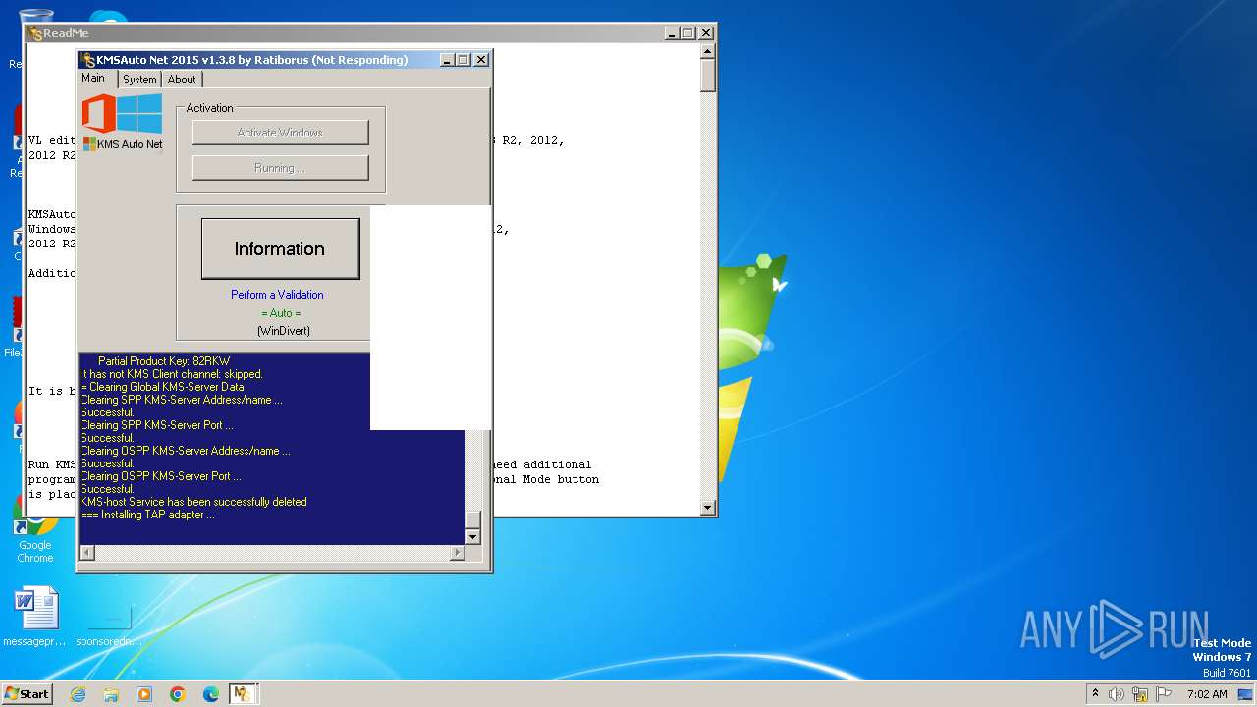
Task: Click log line 'It has not KMS Client channel: skipped.'
Action: pos(172,374)
